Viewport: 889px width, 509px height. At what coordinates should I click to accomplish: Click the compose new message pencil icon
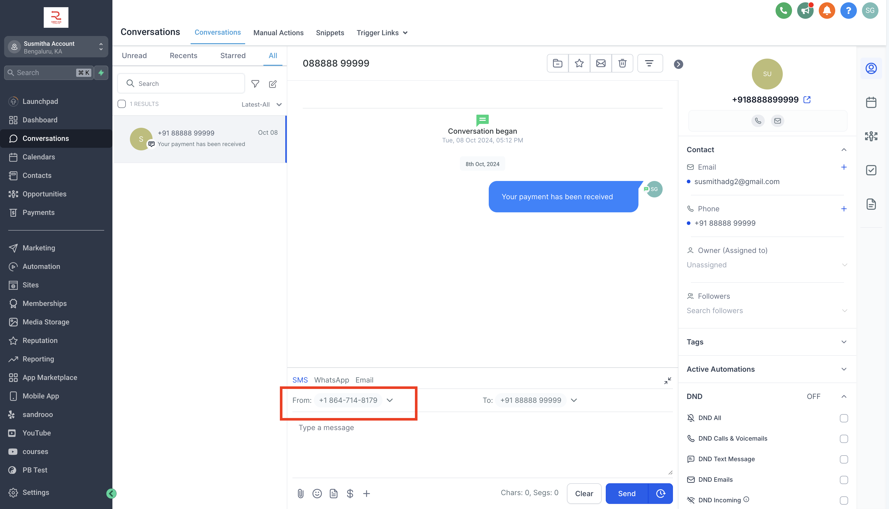pos(273,84)
